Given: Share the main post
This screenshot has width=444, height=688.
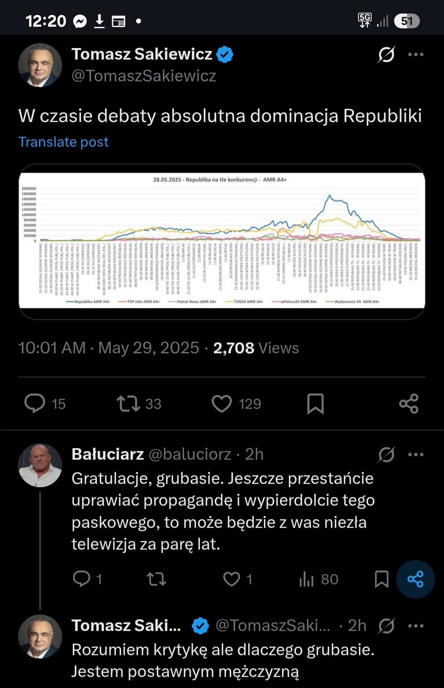Looking at the screenshot, I should point(409,403).
